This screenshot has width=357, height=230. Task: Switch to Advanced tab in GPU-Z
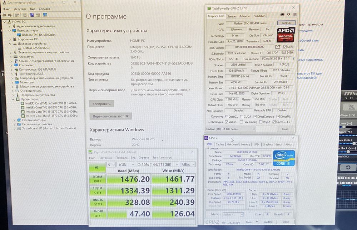245,16
